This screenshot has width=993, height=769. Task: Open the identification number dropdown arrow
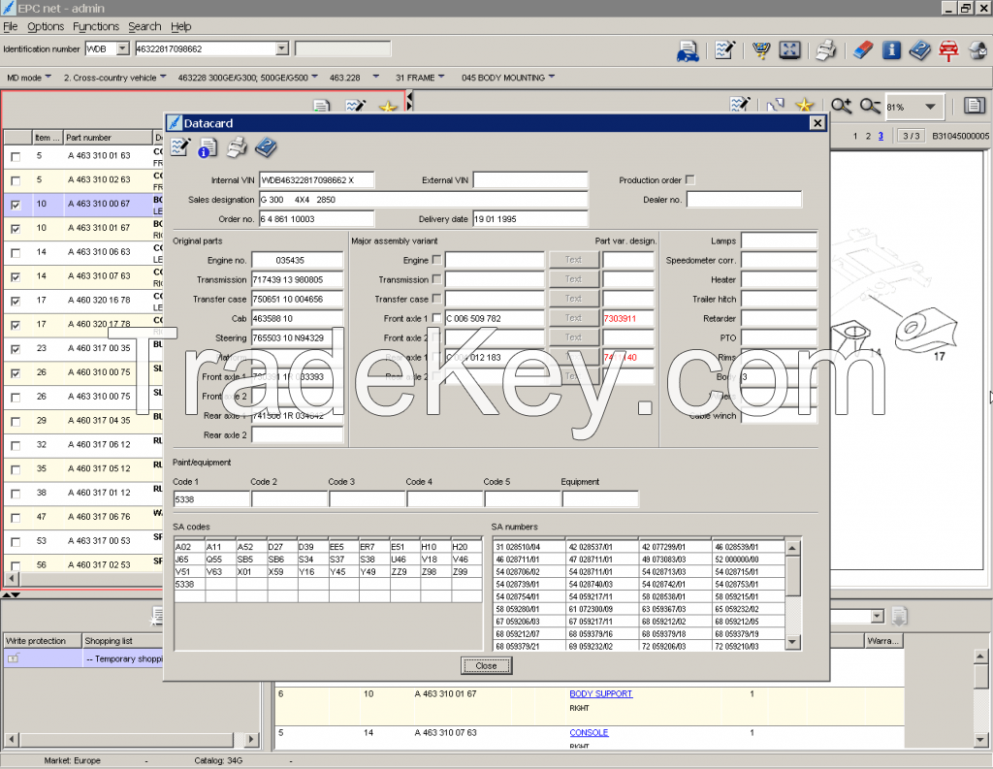tap(282, 48)
